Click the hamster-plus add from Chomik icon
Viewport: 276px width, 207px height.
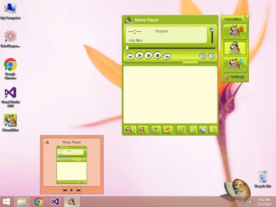tap(130, 130)
